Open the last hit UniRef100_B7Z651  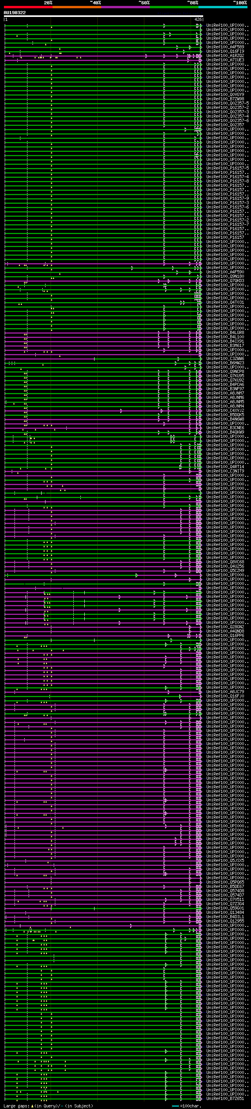pyautogui.click(x=225, y=1098)
